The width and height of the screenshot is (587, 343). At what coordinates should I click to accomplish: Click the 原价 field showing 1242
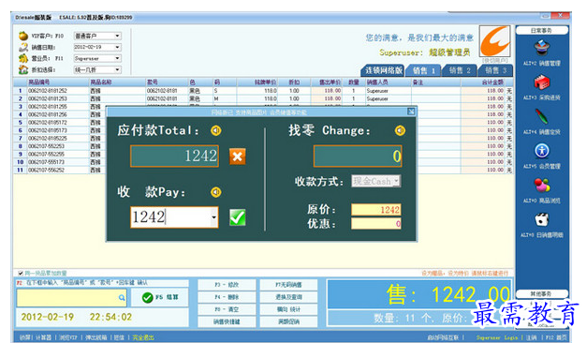375,210
